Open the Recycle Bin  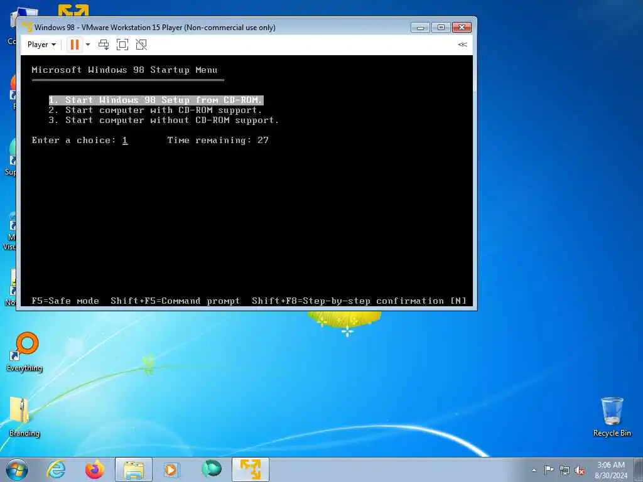[x=612, y=417]
